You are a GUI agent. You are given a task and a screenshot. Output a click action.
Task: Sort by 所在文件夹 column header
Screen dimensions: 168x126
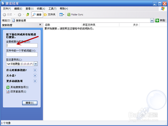[x=100, y=25]
